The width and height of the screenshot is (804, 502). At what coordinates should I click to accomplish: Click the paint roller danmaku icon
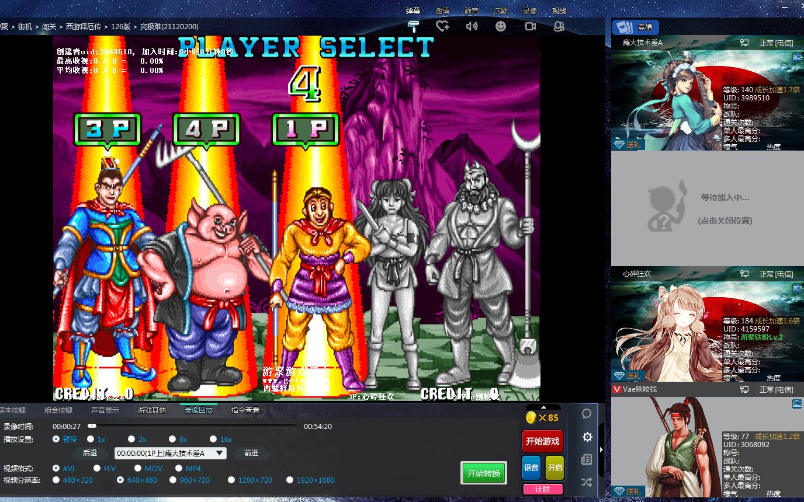[414, 26]
